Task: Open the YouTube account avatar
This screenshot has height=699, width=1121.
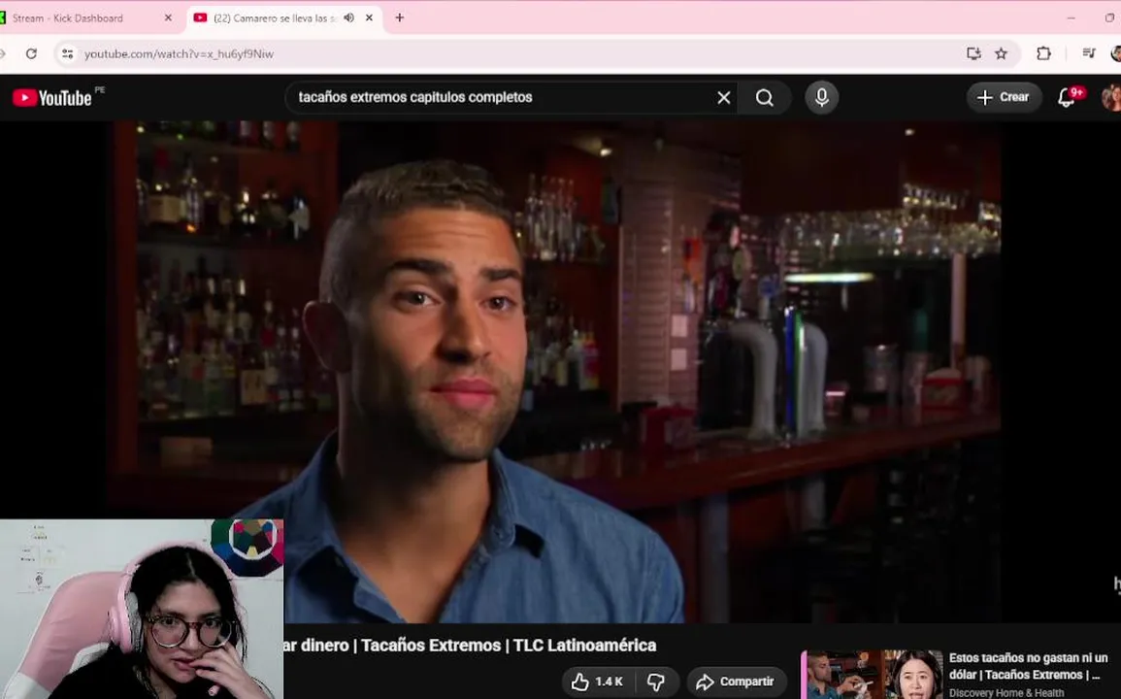Action: [x=1111, y=97]
